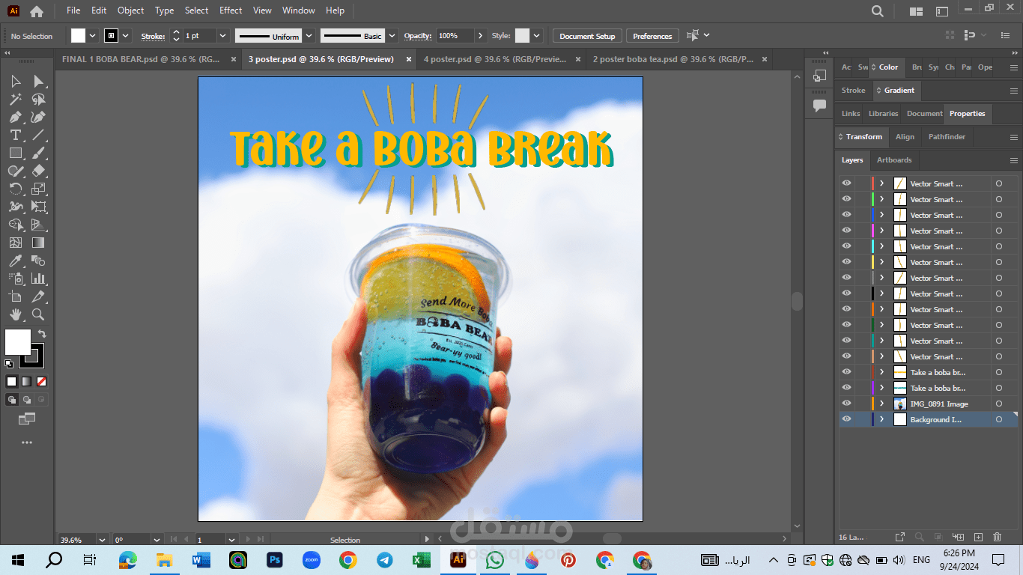1023x575 pixels.
Task: Open the Basic brush definition dropdown
Action: pos(390,36)
